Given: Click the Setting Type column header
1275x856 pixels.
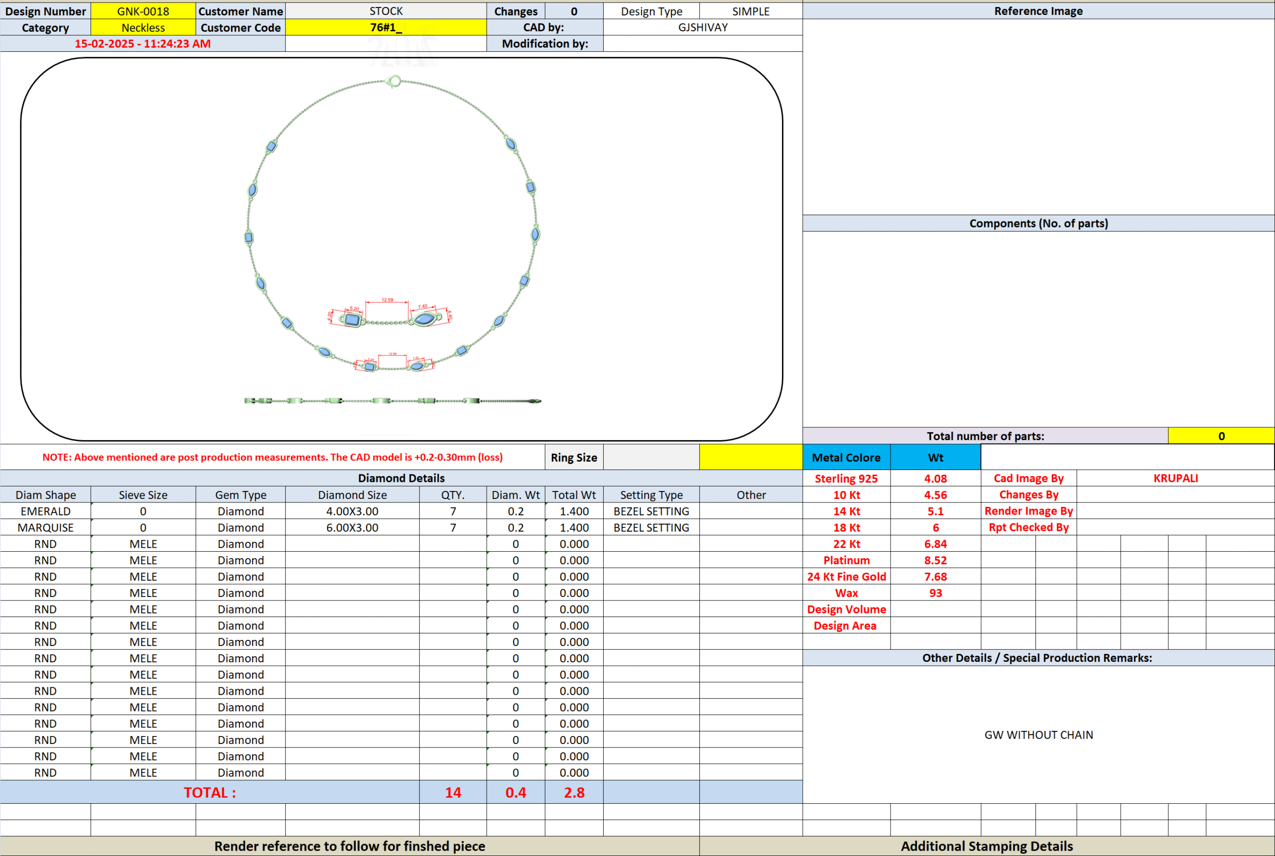Looking at the screenshot, I should [x=651, y=494].
